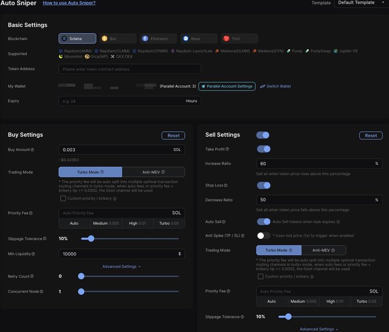Screen dimensions: 389x332
Task: Click the Min Liquidity info icon
Action: coord(34,254)
